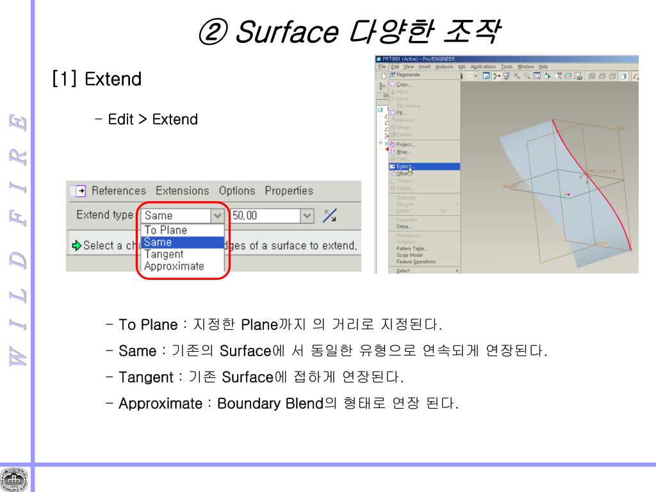Click the extend-along-surface icon left of References

tap(79, 191)
